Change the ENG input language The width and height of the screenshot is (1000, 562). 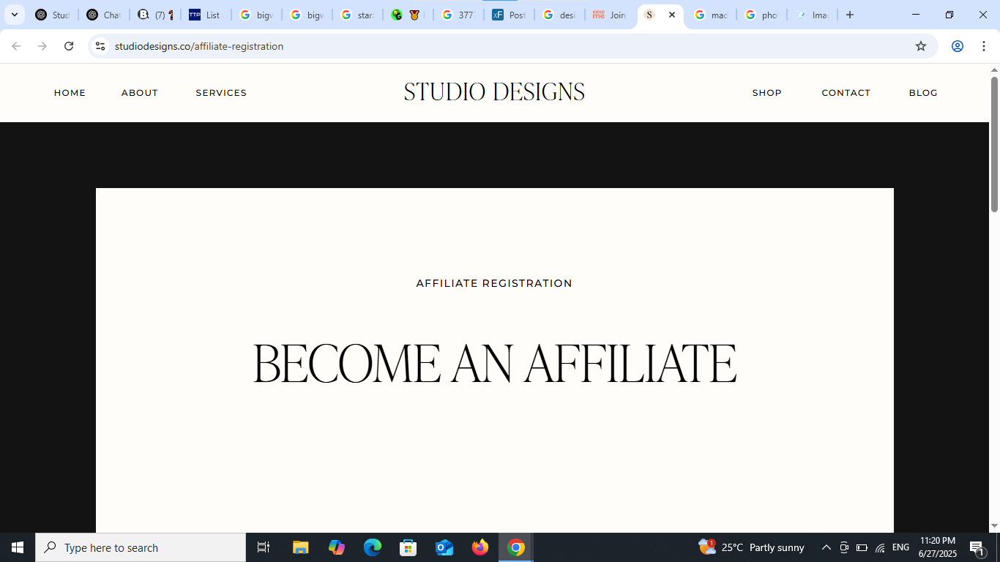tap(900, 547)
